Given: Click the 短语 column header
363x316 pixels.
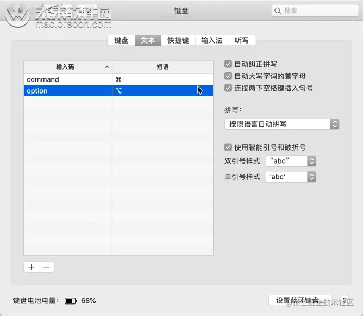Looking at the screenshot, I should point(162,67).
